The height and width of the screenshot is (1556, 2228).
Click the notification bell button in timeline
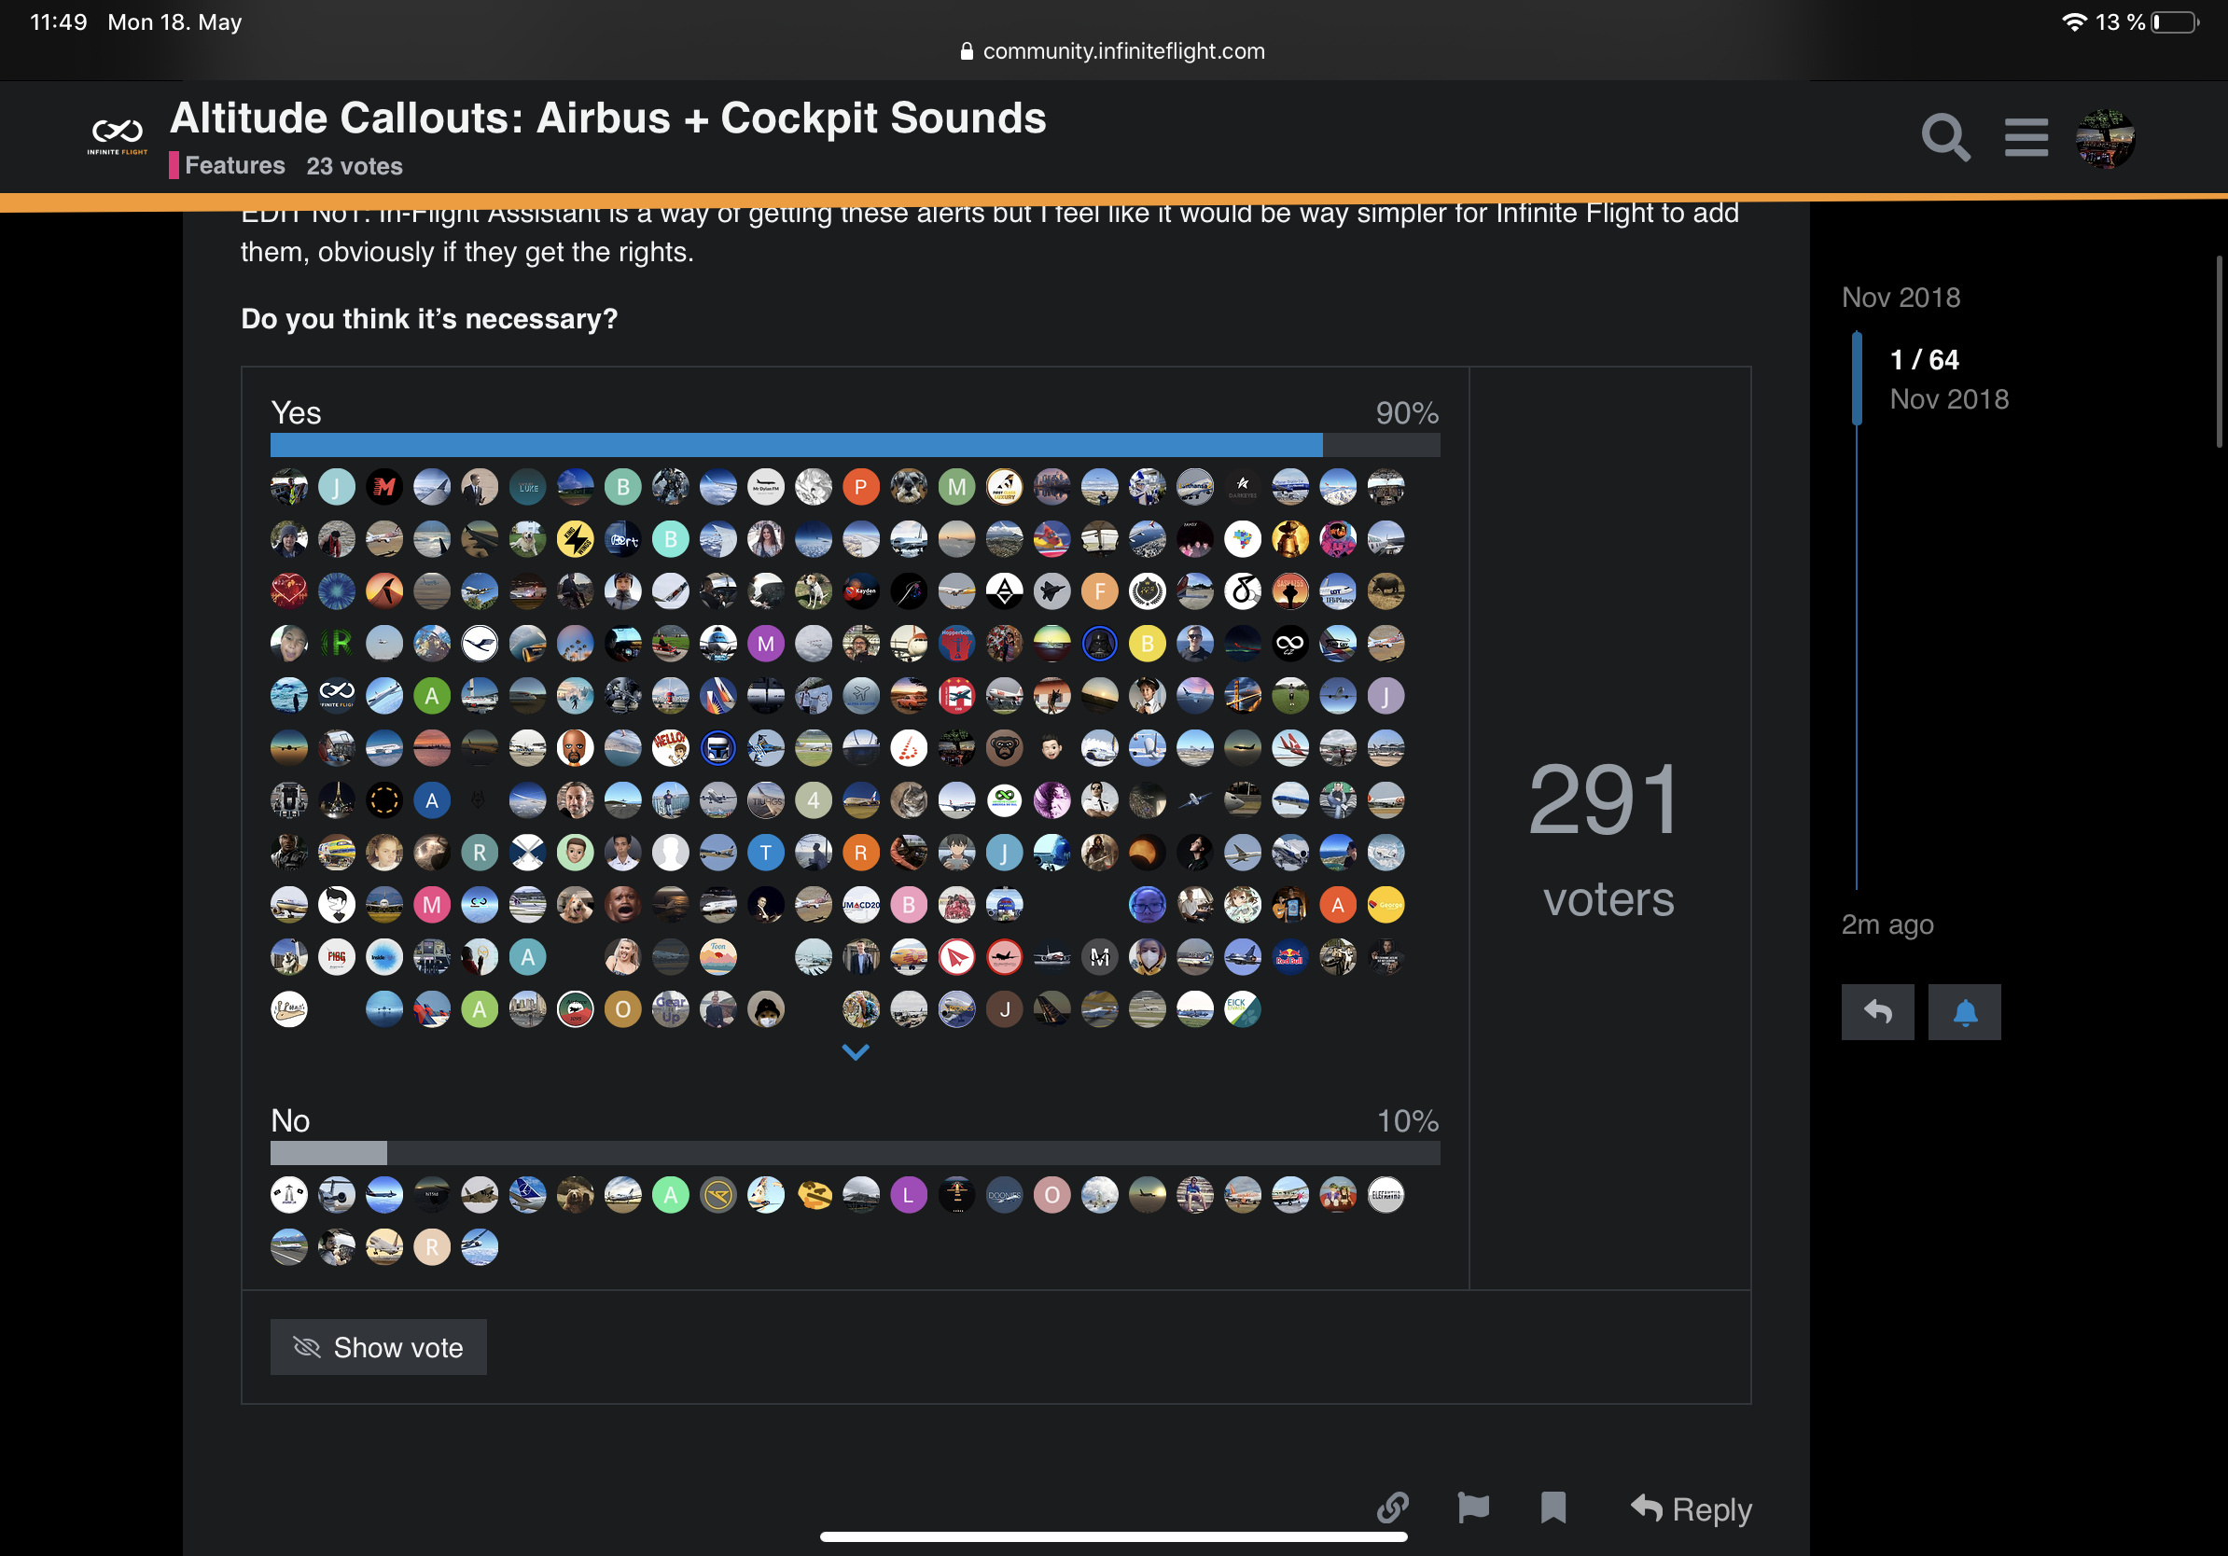pos(1963,1012)
